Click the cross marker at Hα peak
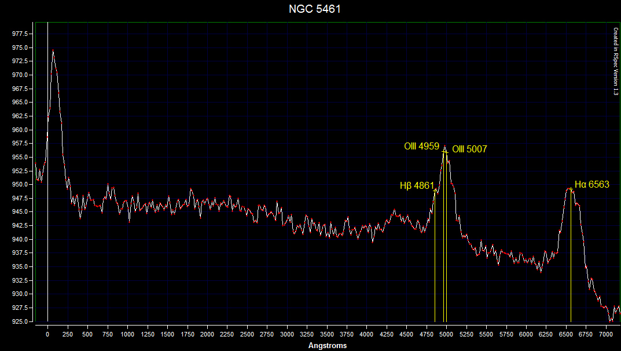This screenshot has width=621, height=351. 571,189
